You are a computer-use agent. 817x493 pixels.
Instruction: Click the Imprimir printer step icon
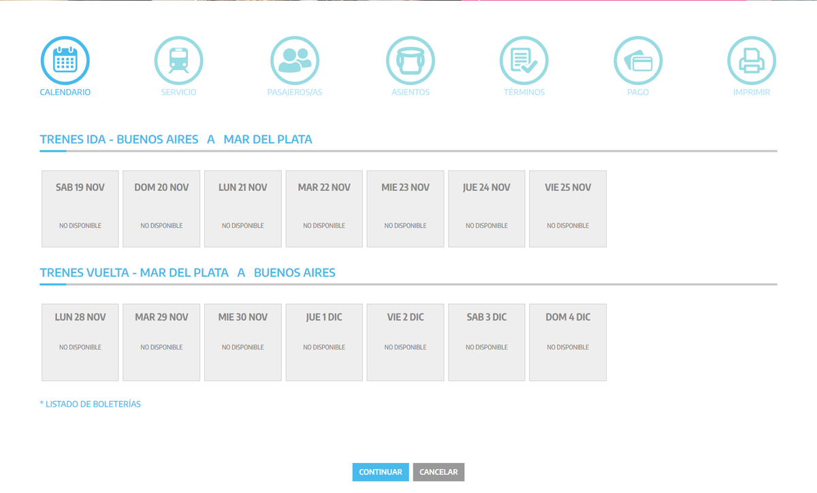coord(752,61)
